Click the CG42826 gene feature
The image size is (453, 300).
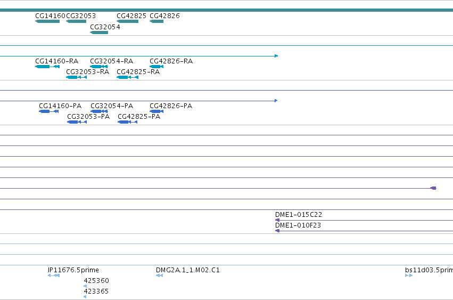point(157,21)
